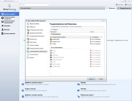Toggle Google Chrome status checkbox
132x101 pixels.
pyautogui.click(x=91, y=42)
